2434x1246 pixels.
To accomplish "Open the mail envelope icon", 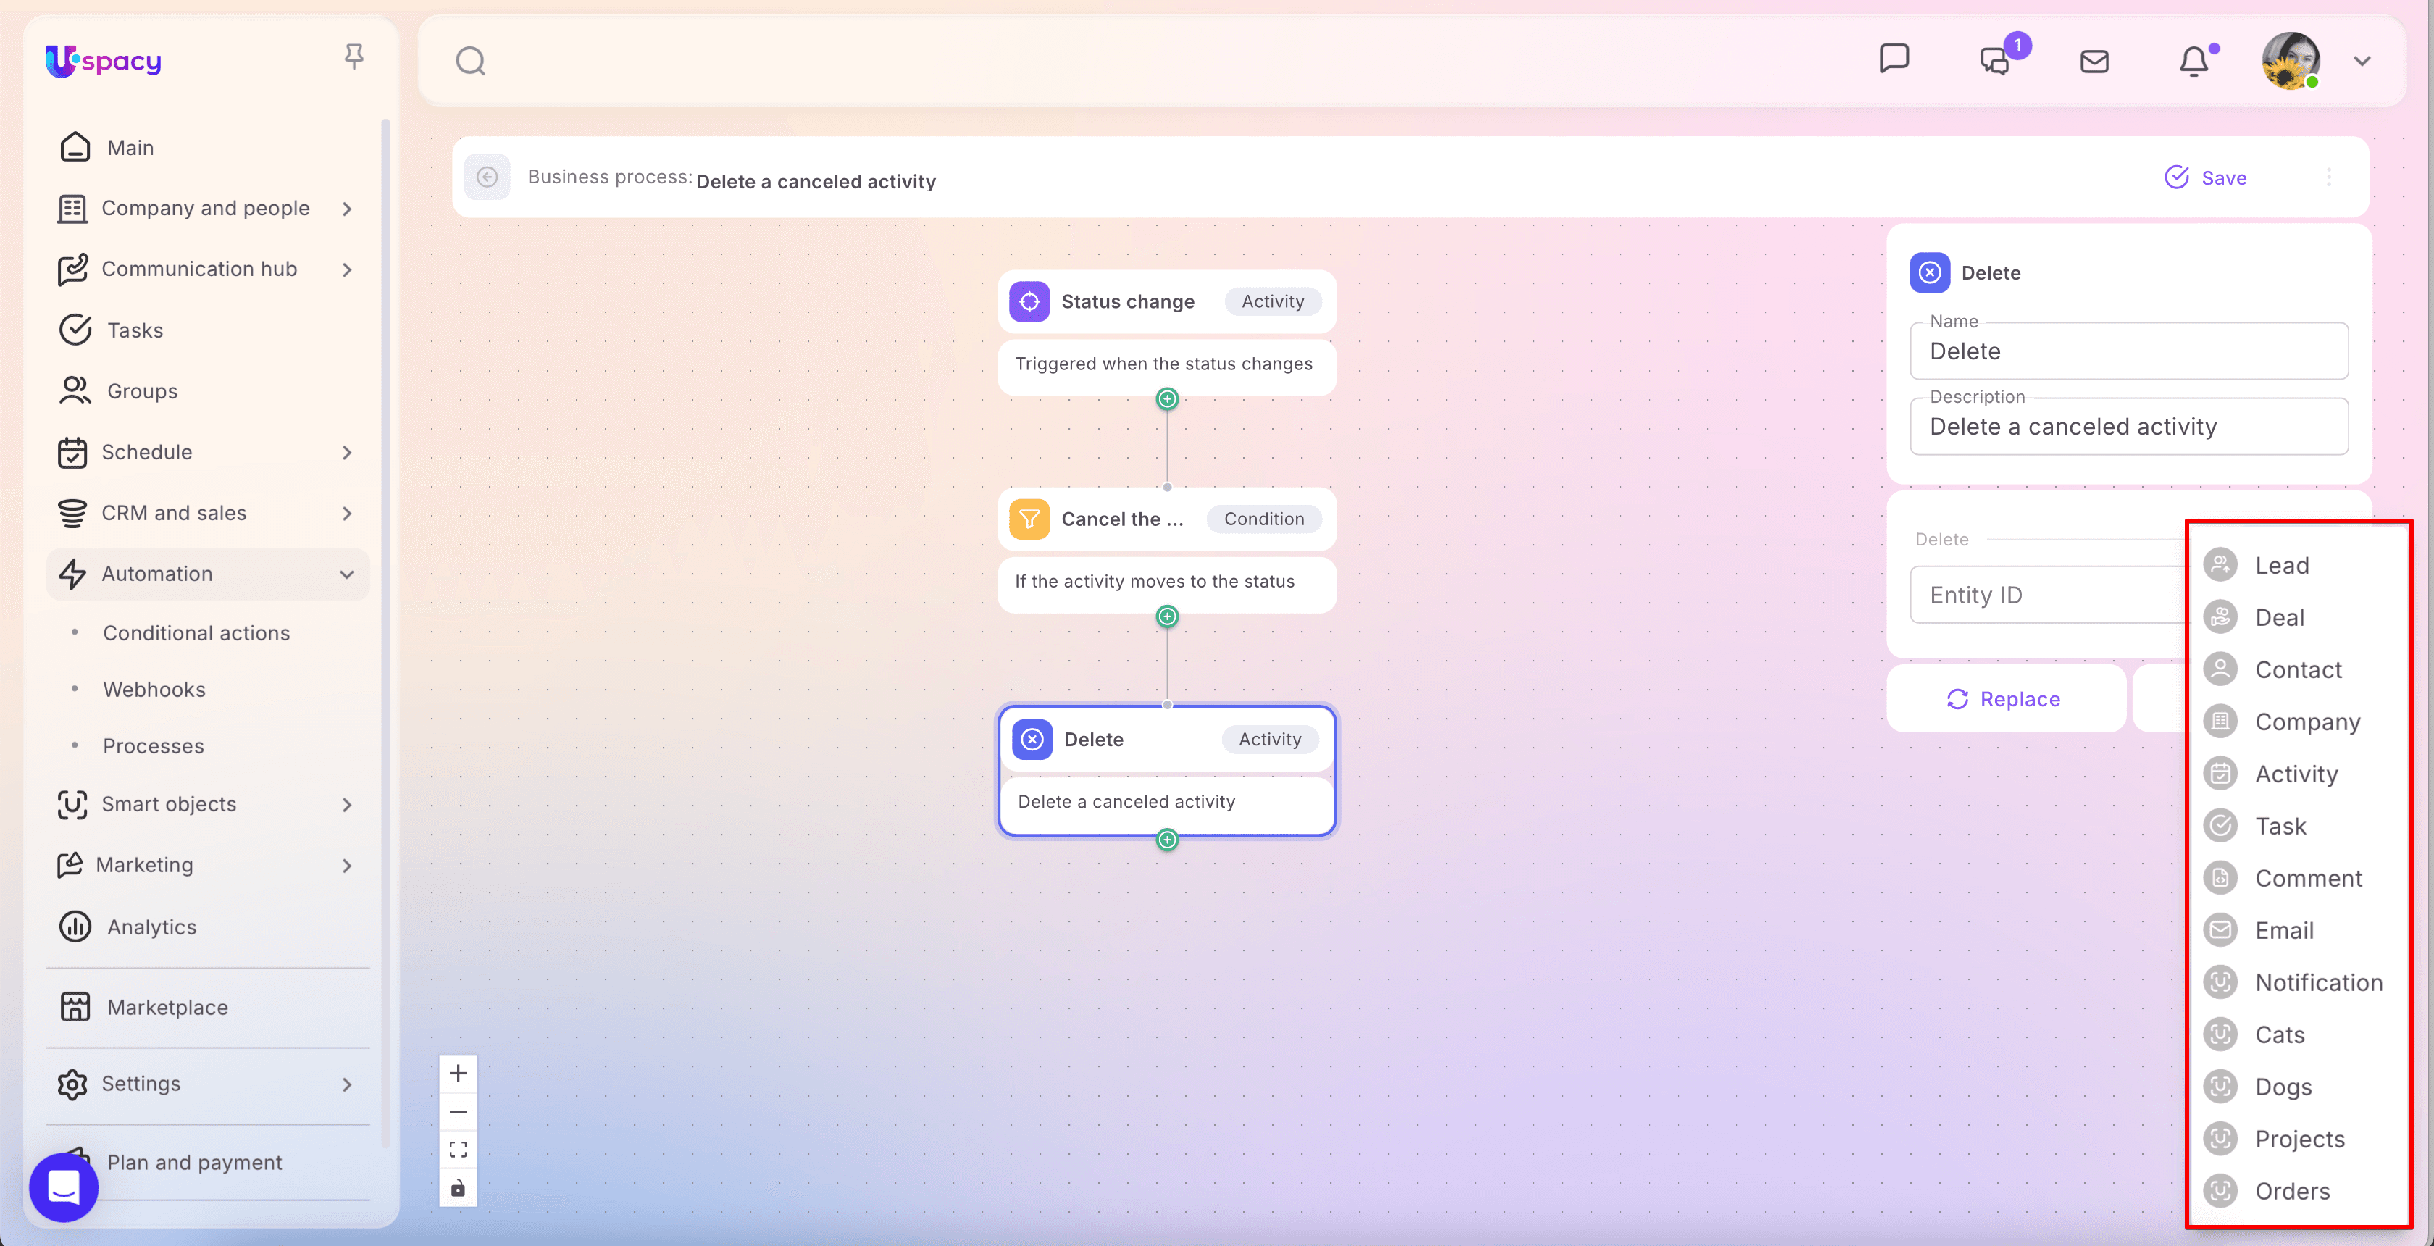I will tap(2094, 62).
